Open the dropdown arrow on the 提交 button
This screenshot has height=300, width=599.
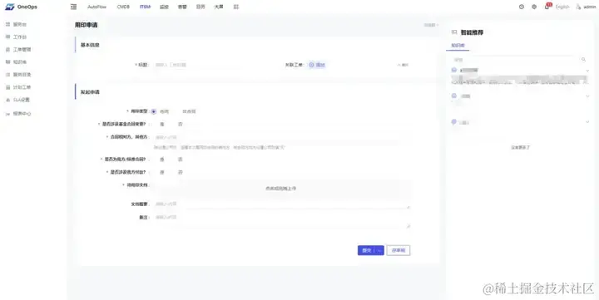[379, 250]
